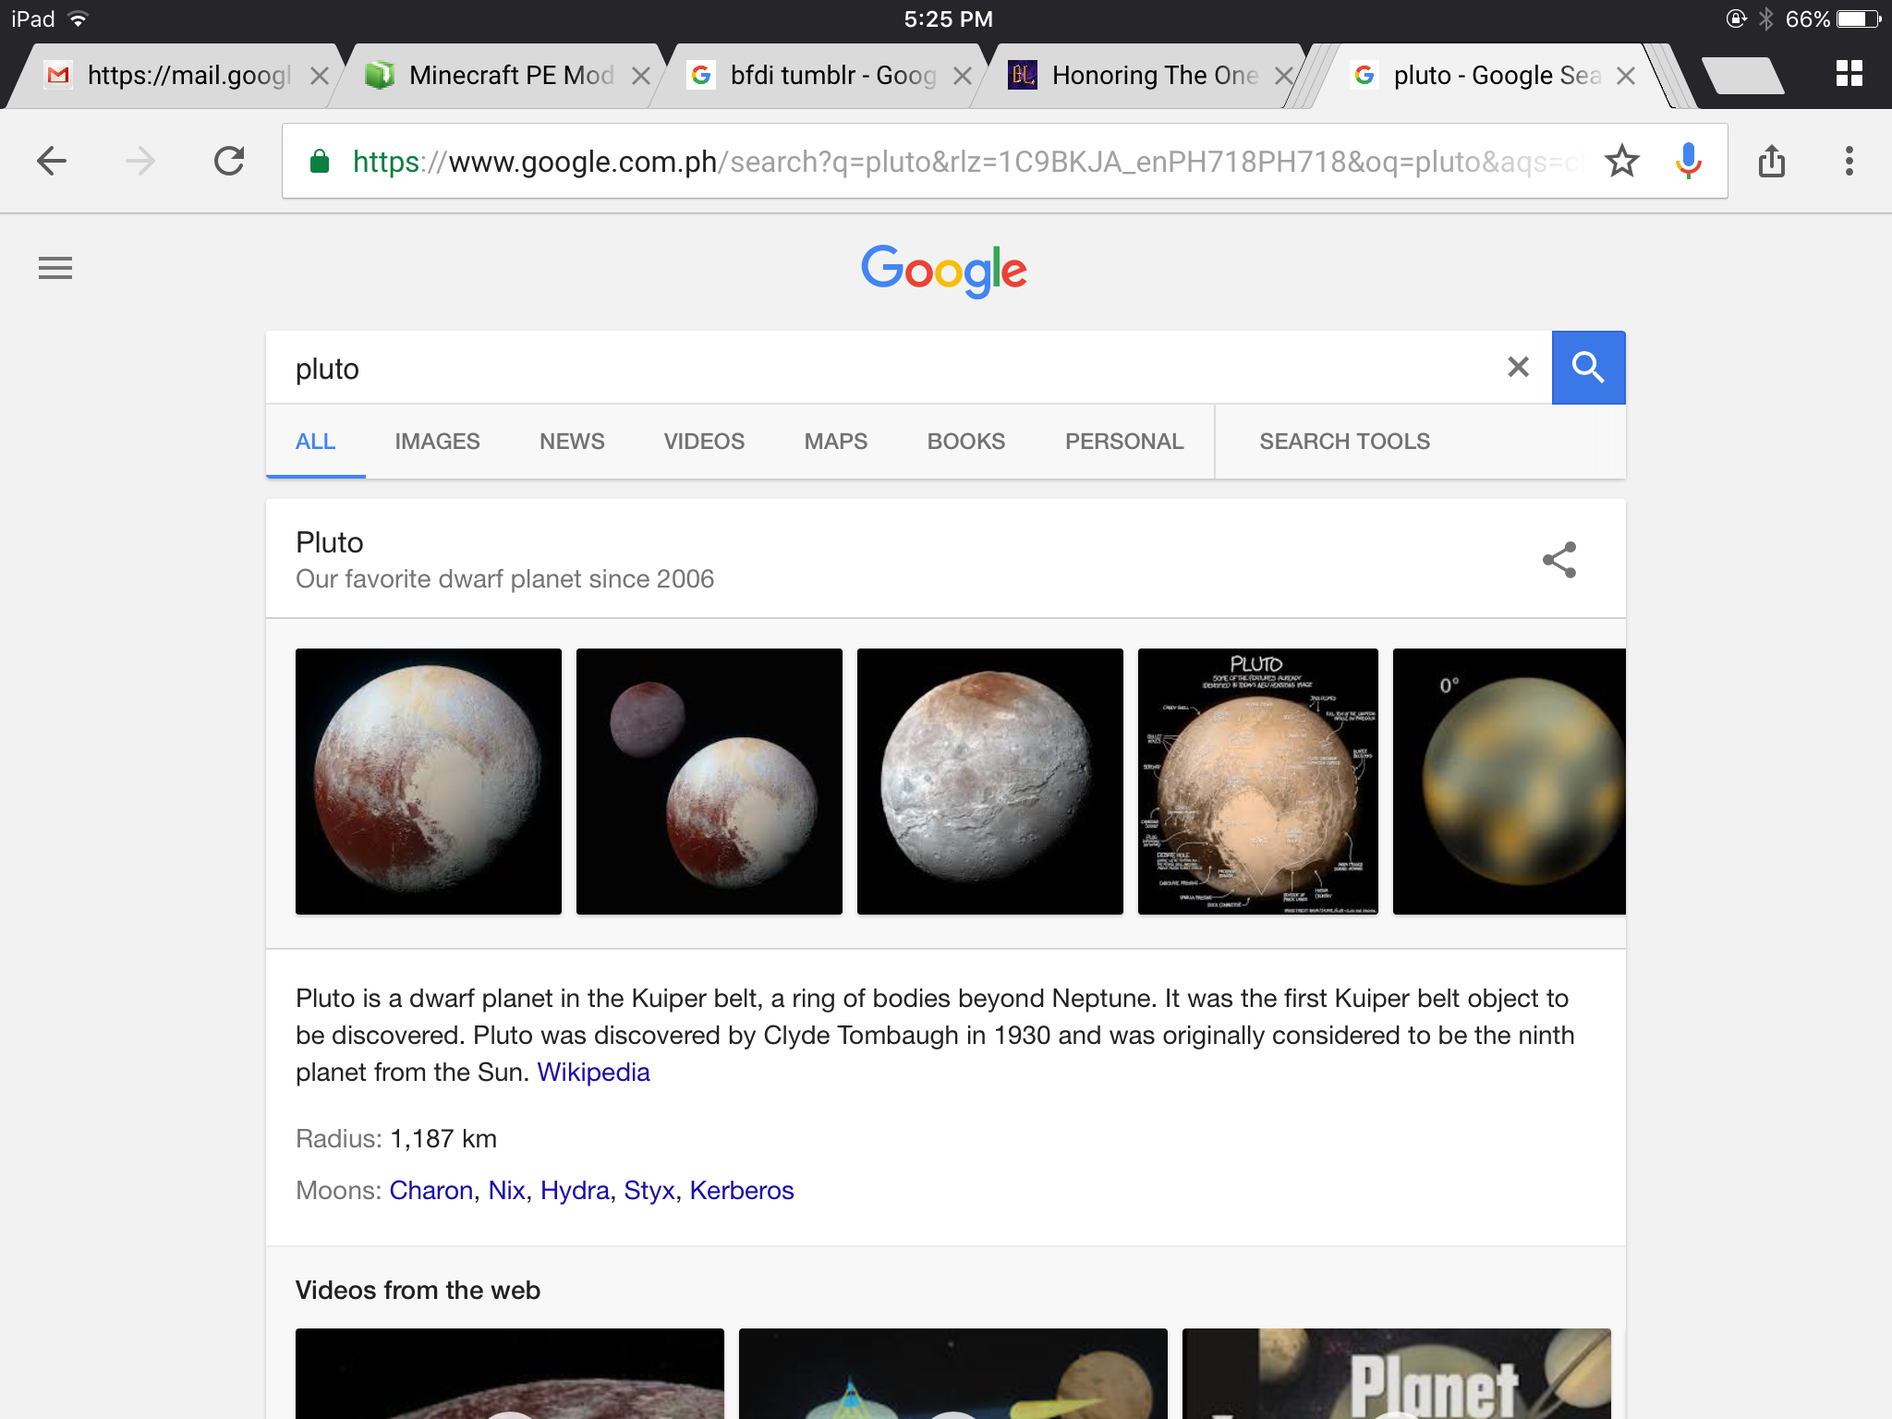Click the Bluetooth status icon
The width and height of the screenshot is (1892, 1419).
[1766, 19]
